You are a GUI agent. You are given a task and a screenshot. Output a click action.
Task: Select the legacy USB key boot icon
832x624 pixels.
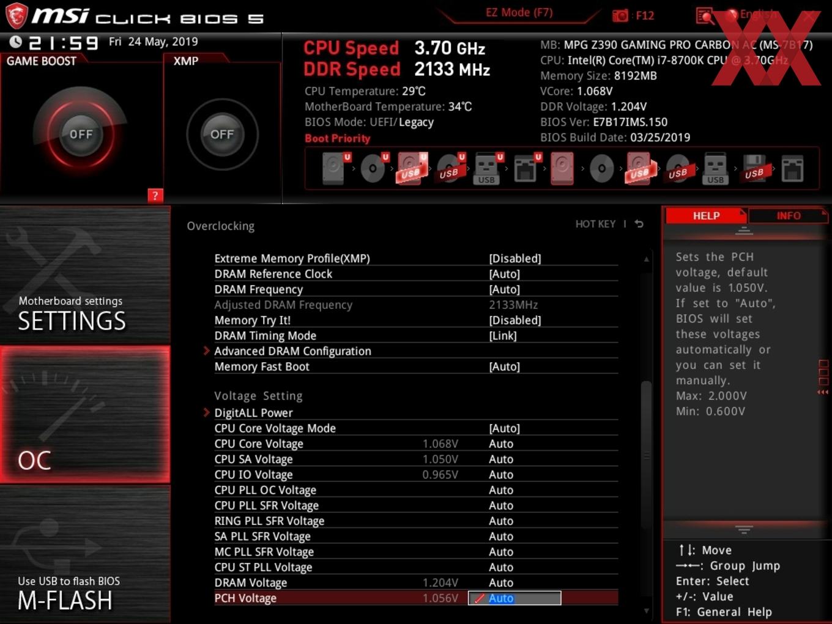tap(715, 168)
